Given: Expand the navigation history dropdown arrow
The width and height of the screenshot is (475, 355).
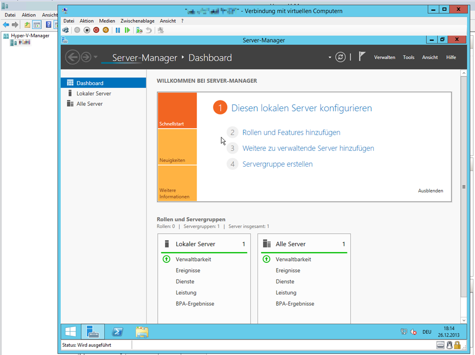Looking at the screenshot, I should [96, 57].
